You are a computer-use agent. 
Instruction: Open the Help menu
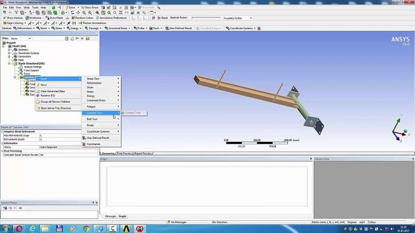point(43,8)
